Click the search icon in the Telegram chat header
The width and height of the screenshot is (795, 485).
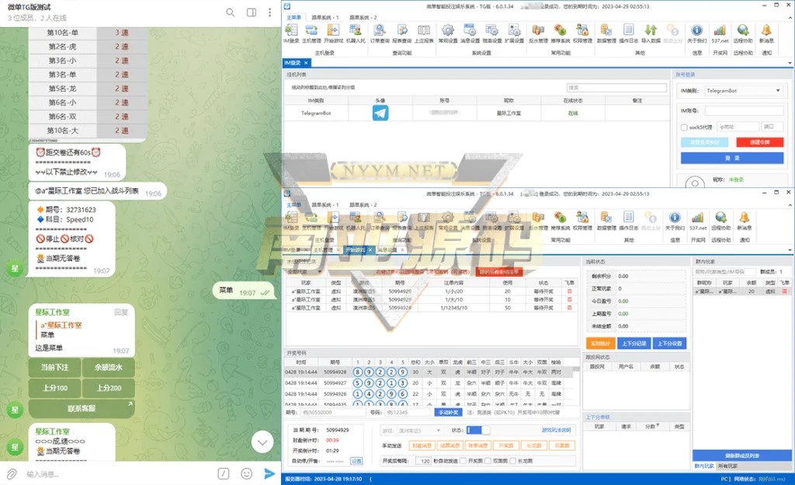231,12
